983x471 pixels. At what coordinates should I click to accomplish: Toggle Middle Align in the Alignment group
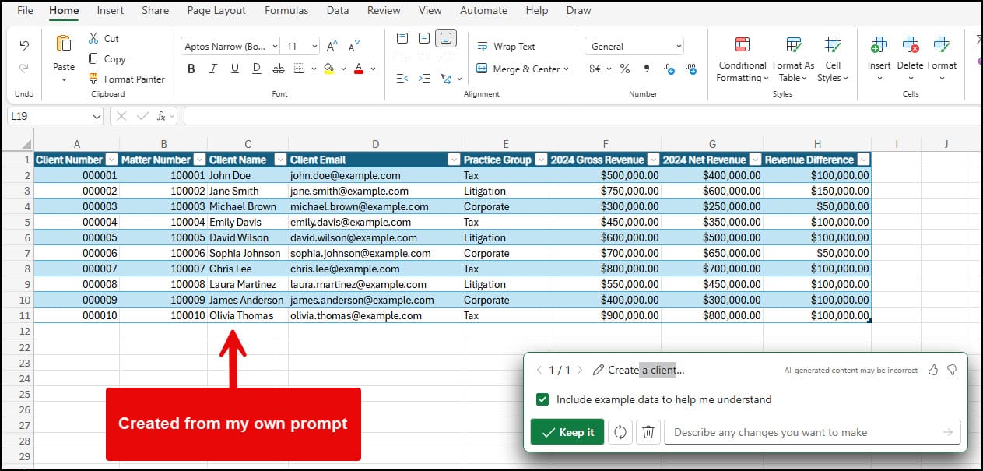click(x=423, y=37)
